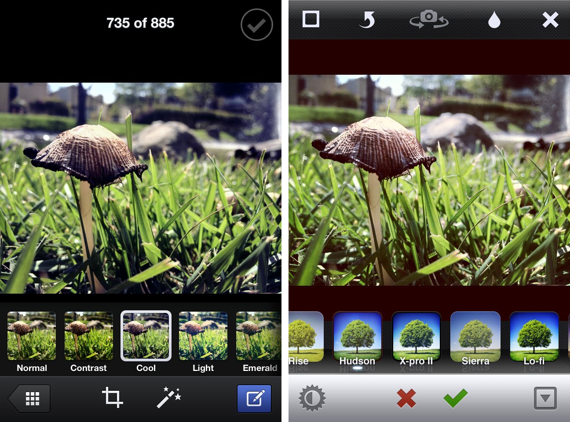The width and height of the screenshot is (570, 422).
Task: Pick the Lo-fi filter thumbnail
Action: [534, 337]
